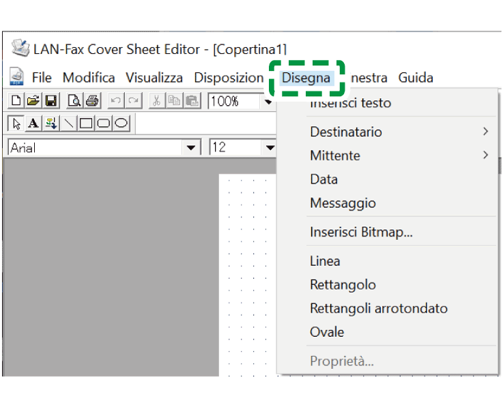Viewport: 503px width, 405px height.
Task: Click the Save floppy disk icon
Action: 51,101
